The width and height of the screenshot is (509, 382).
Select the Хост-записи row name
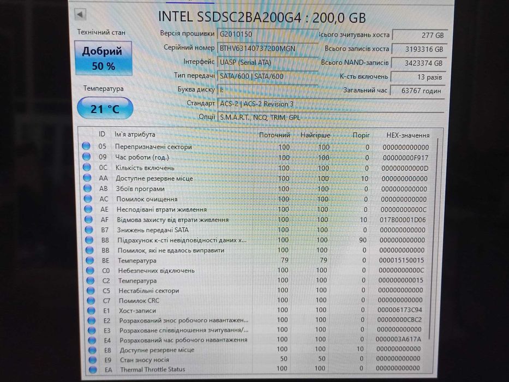[137, 311]
